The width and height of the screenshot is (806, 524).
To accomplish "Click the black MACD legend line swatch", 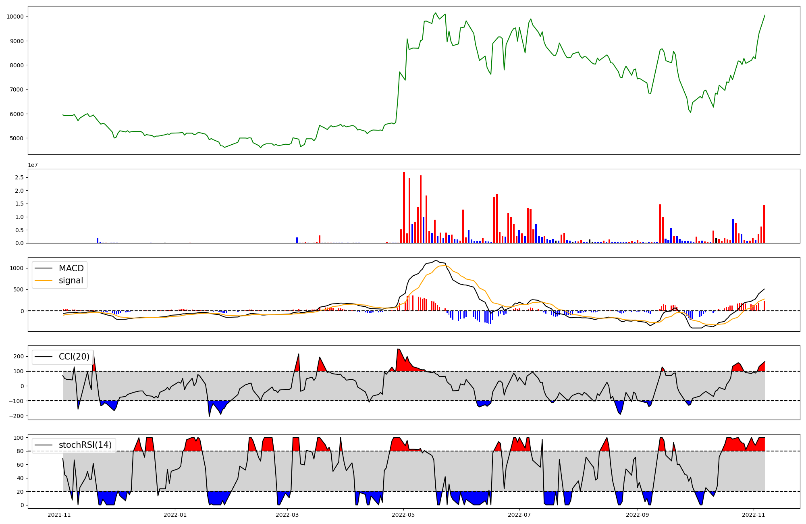I will tap(44, 268).
